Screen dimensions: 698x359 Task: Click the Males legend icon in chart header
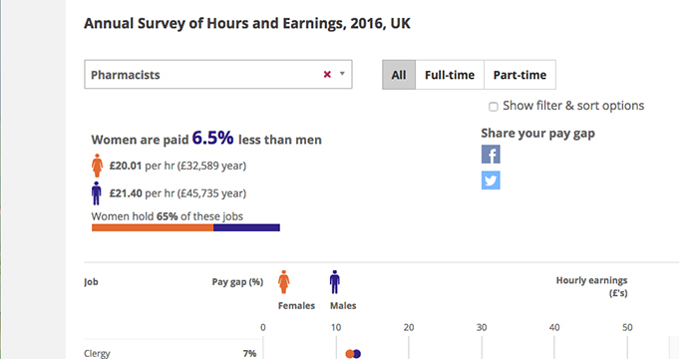tap(335, 281)
